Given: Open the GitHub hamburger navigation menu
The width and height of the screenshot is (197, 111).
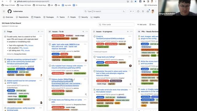Looking at the screenshot, I should pos(4,11).
